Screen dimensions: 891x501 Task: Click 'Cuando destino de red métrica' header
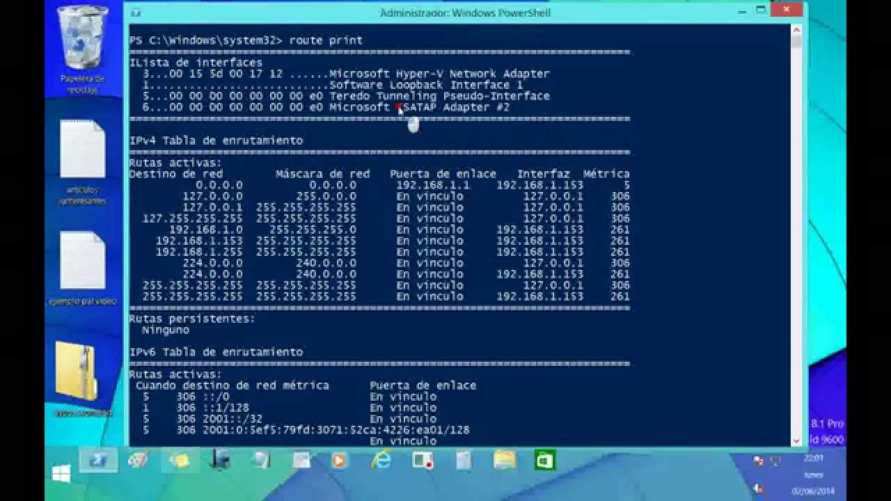232,385
